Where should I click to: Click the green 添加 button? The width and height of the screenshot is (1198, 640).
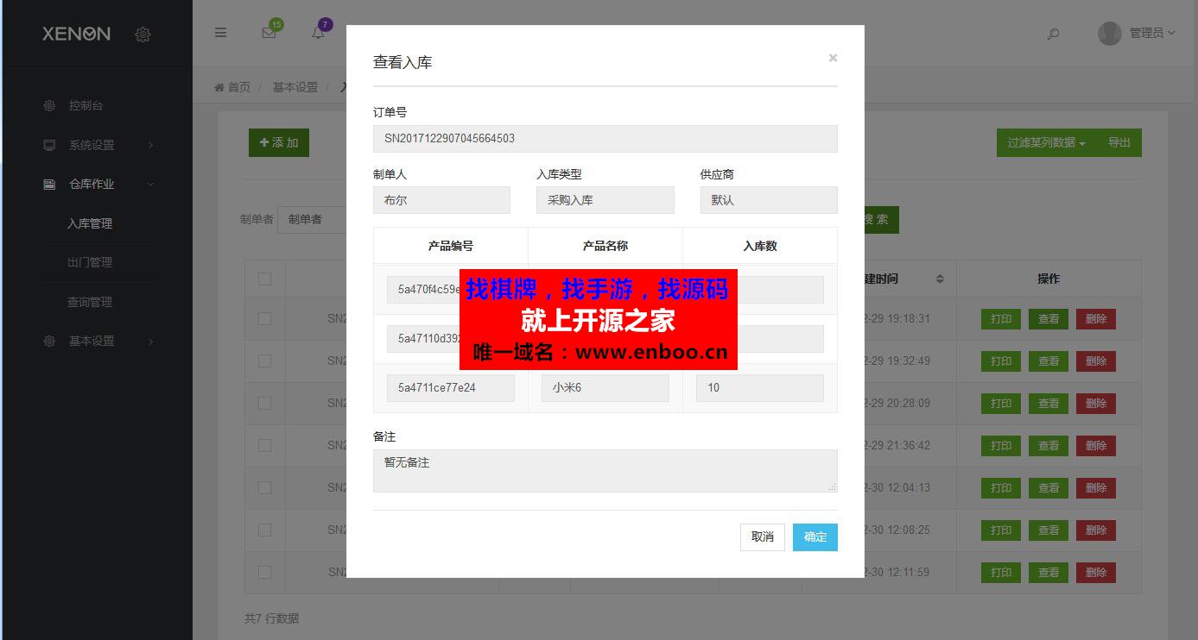[x=279, y=142]
